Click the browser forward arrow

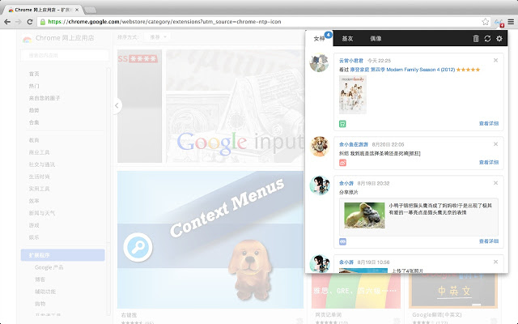pyautogui.click(x=19, y=22)
